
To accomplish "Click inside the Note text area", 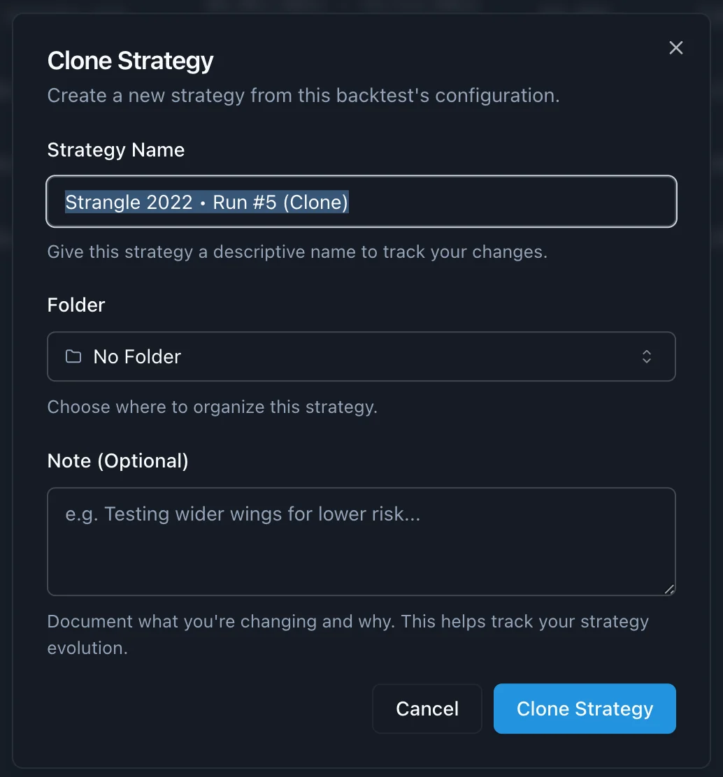I will point(361,552).
